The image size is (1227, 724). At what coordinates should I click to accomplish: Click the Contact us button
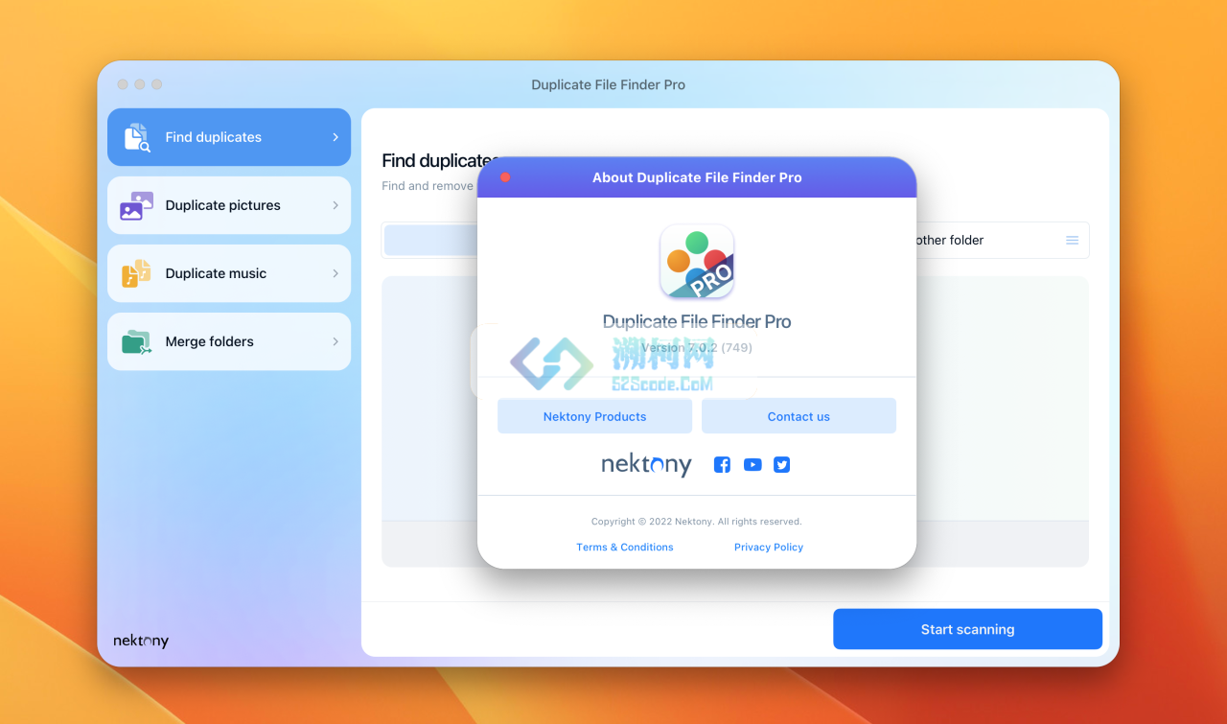tap(799, 416)
